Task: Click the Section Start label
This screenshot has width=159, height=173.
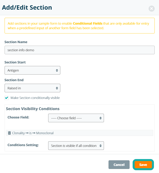Action: point(15,62)
